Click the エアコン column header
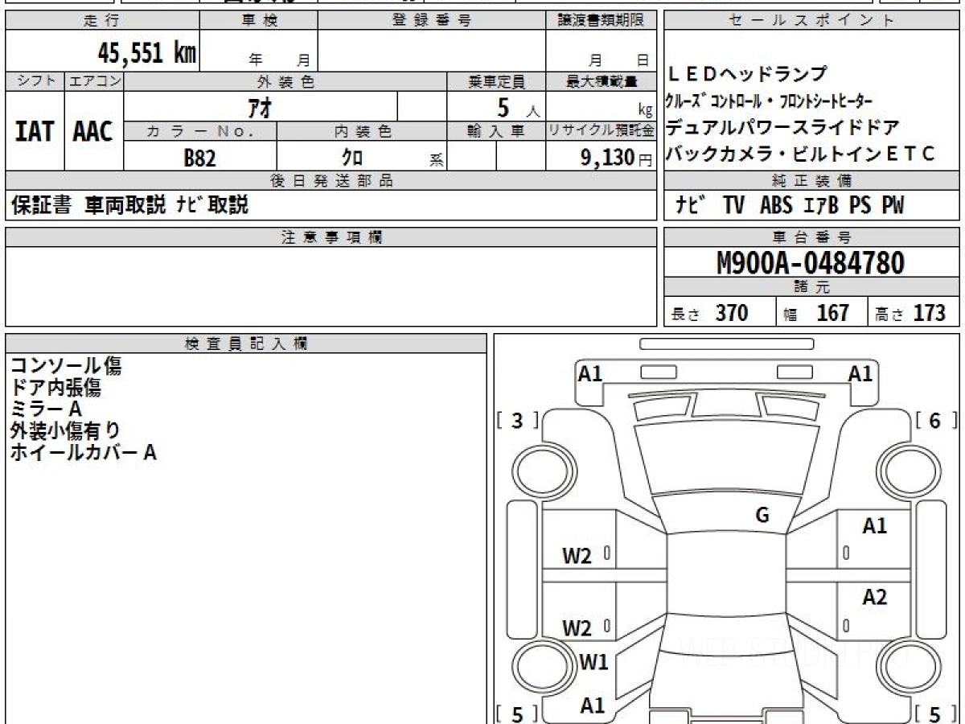 [94, 81]
